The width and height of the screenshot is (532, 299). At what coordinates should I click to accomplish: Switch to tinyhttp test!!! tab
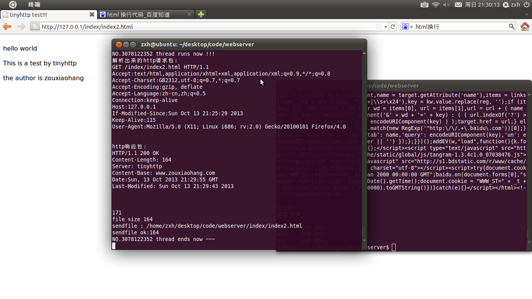coord(48,14)
